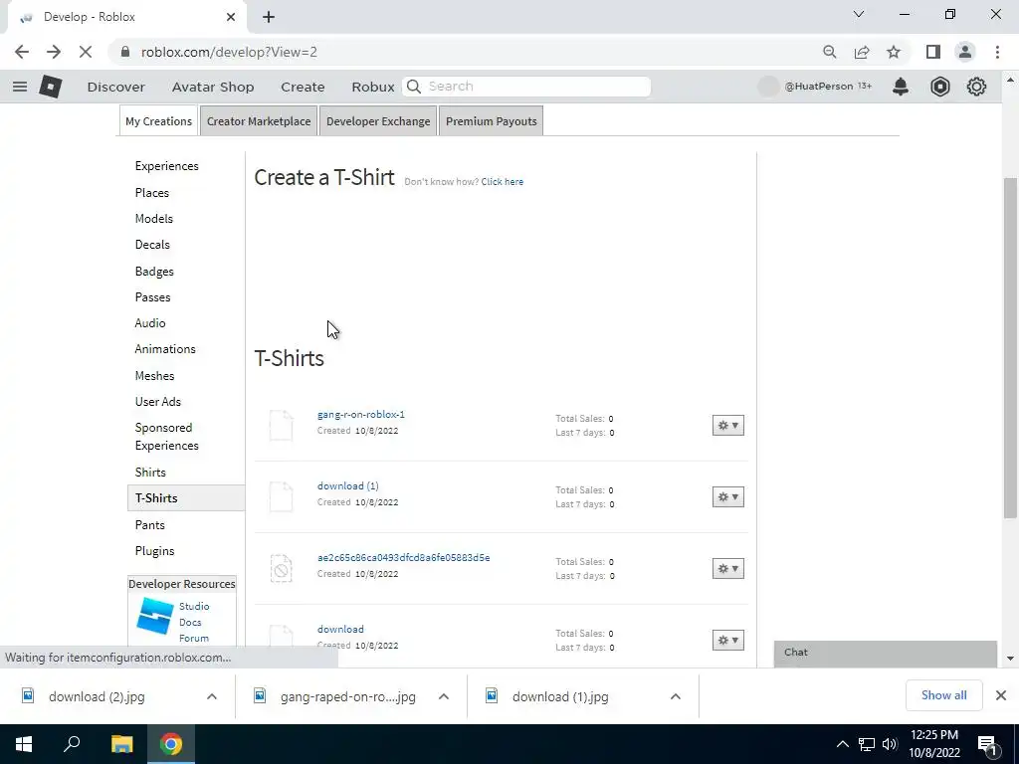Open Chrome zoom magnifier in address bar
Image resolution: width=1019 pixels, height=764 pixels.
829,52
